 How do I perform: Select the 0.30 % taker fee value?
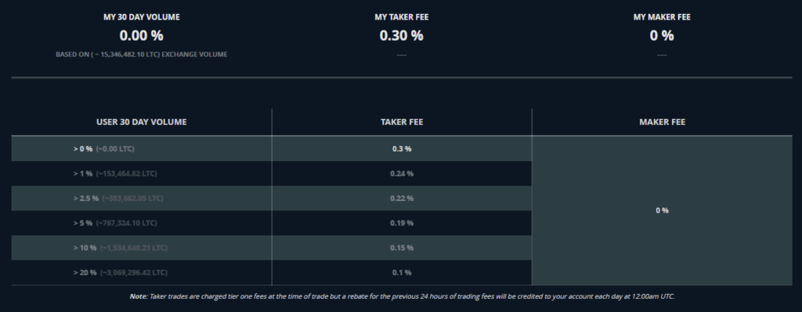pos(402,36)
